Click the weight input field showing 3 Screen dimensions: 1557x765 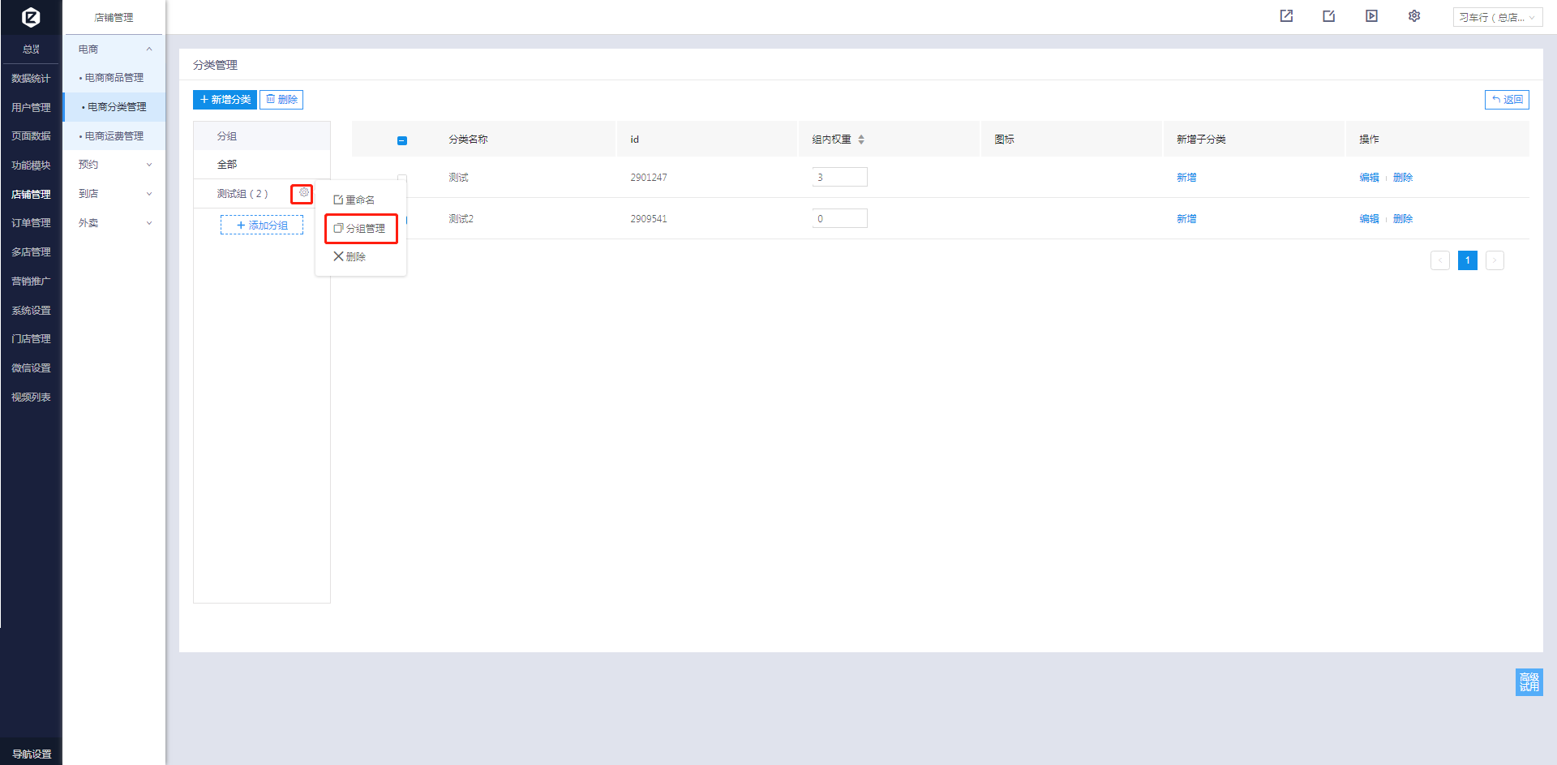click(x=839, y=178)
